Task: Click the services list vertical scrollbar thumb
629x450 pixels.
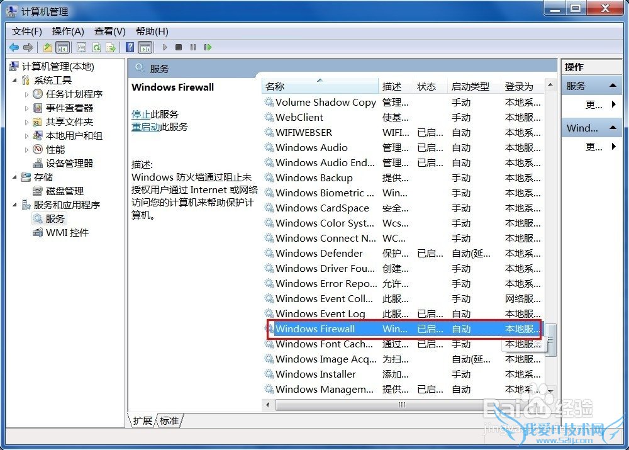Action: point(551,340)
